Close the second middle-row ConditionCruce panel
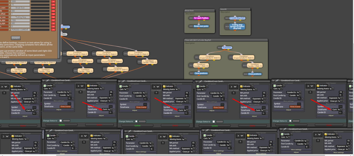354x156 pixels. [120, 81]
